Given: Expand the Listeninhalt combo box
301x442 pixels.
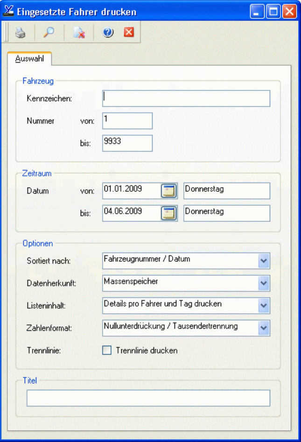Looking at the screenshot, I should (x=264, y=306).
